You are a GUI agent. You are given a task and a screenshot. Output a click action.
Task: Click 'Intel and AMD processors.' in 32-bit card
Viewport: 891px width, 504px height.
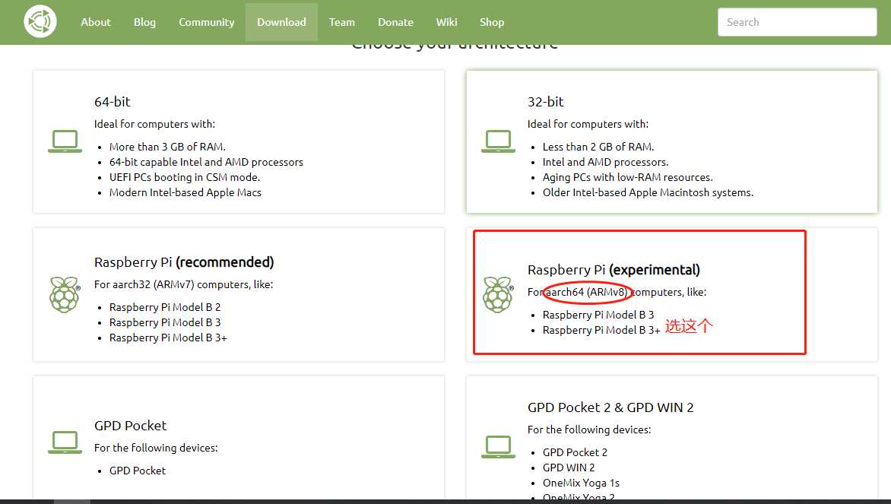click(605, 162)
